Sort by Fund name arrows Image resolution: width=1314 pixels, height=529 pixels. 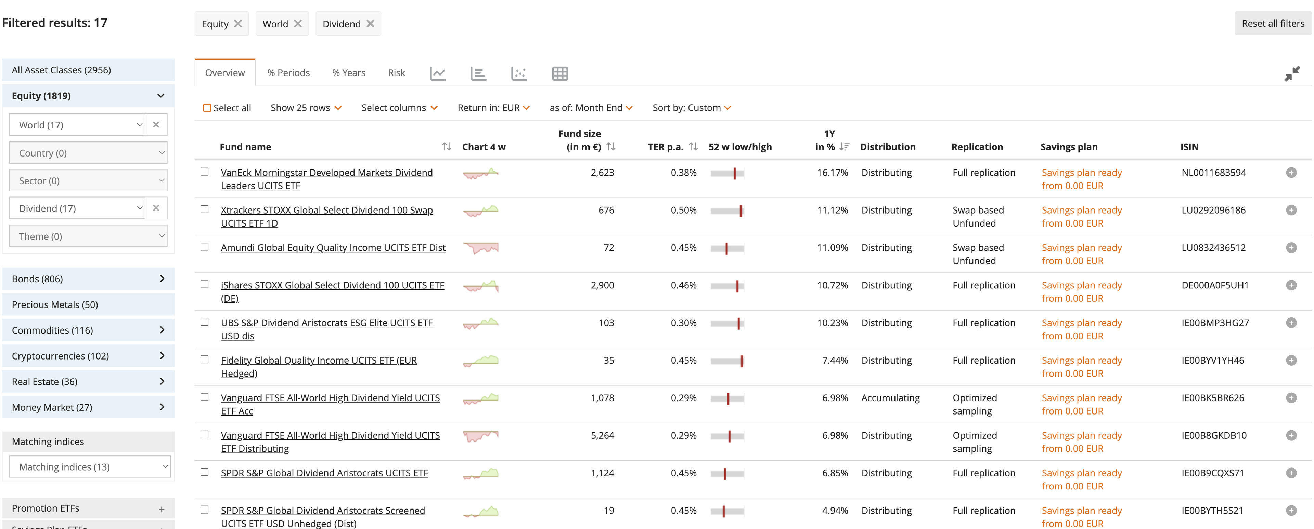click(x=446, y=147)
